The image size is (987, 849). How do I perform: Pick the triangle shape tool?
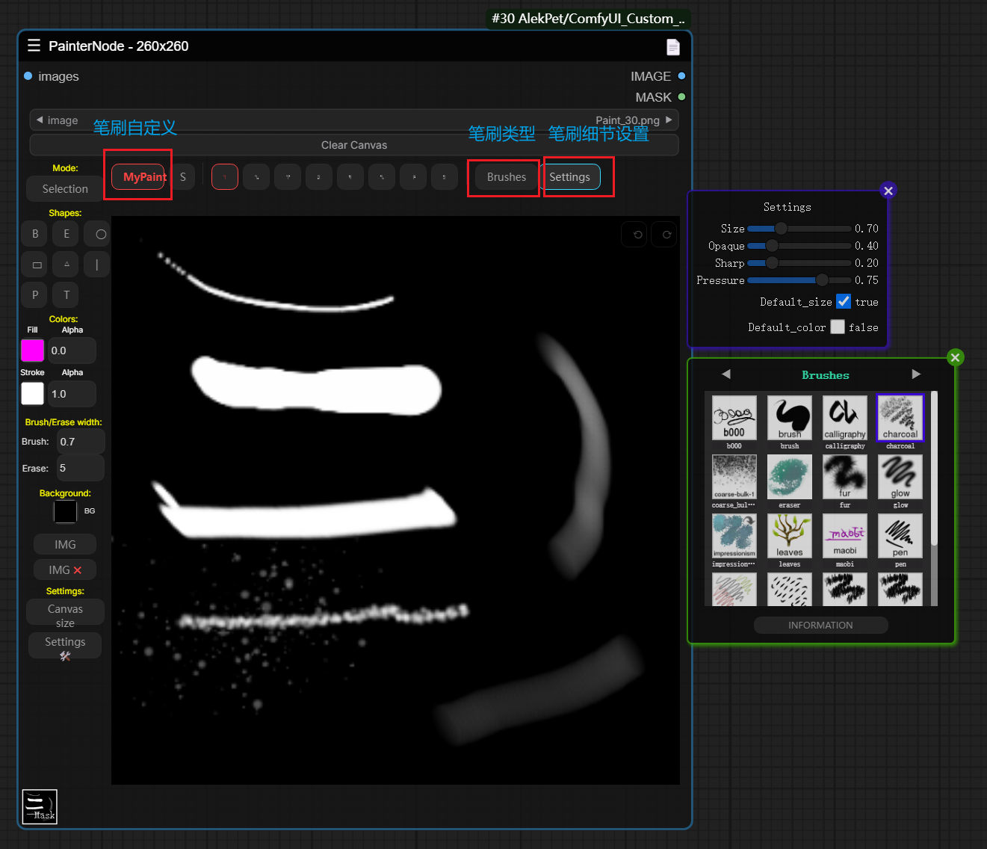[x=66, y=265]
